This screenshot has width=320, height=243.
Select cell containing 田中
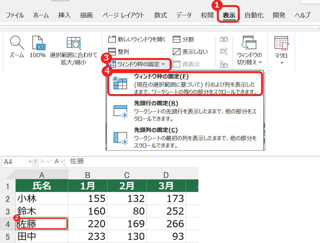coord(42,236)
